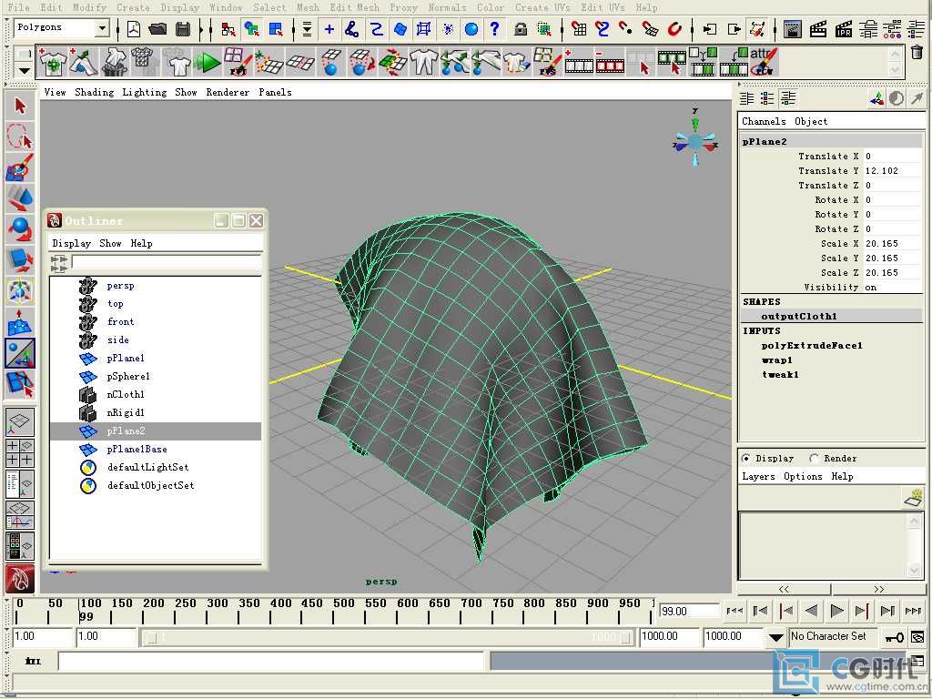Open the auto keyframe key icon

895,637
